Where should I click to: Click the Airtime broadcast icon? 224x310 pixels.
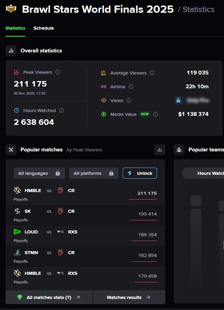click(103, 87)
